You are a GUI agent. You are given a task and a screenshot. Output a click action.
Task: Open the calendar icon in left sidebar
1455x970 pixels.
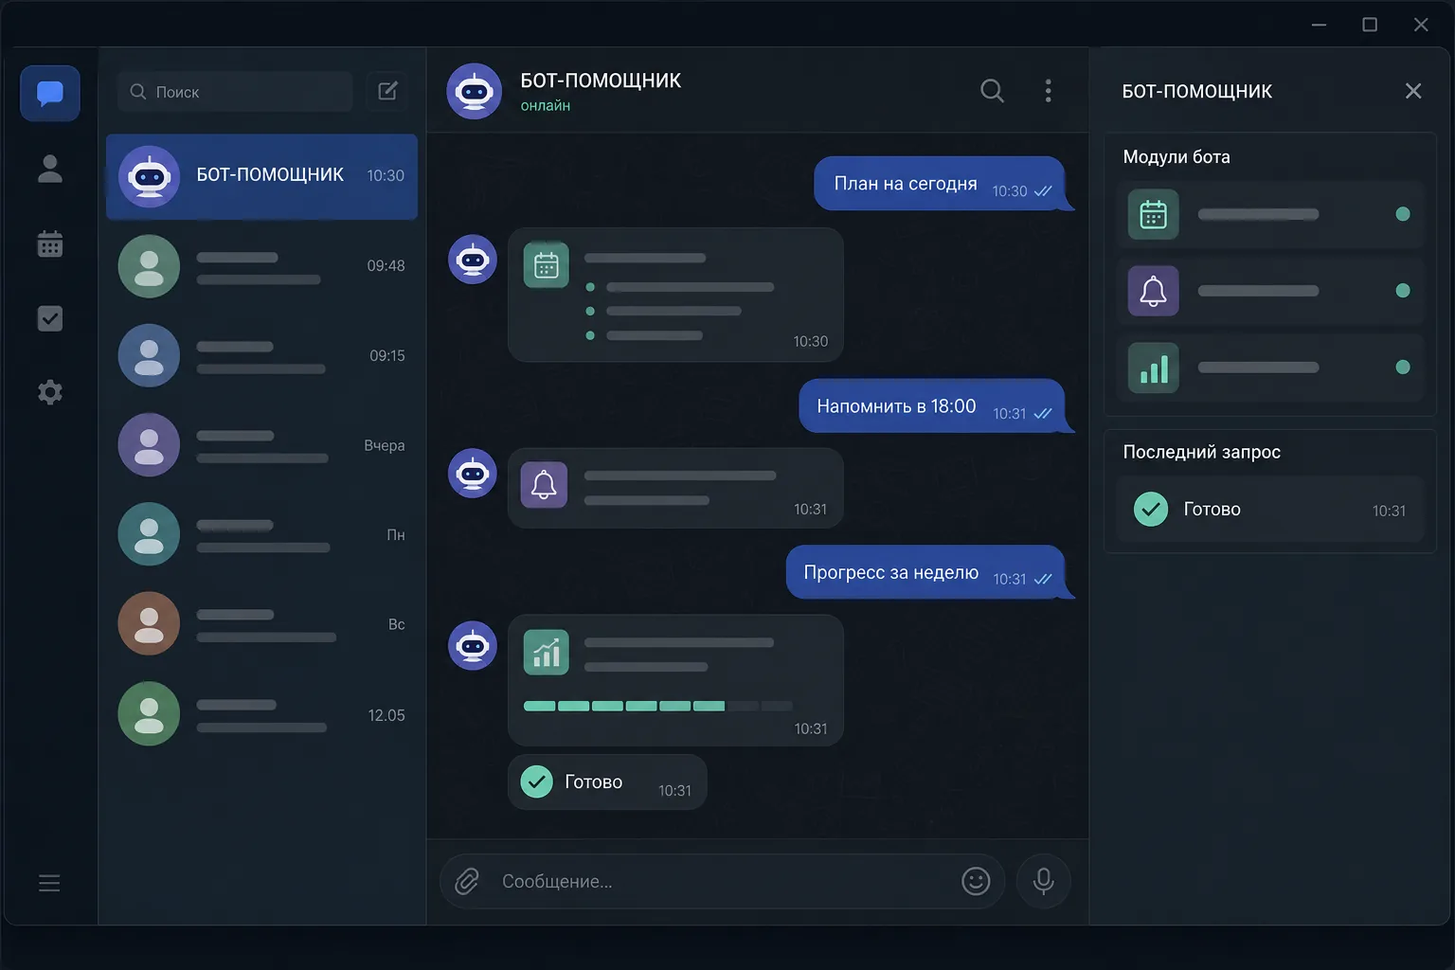tap(50, 243)
